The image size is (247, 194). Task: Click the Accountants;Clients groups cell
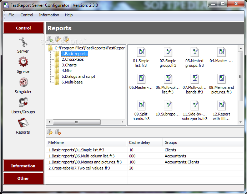click(x=182, y=162)
